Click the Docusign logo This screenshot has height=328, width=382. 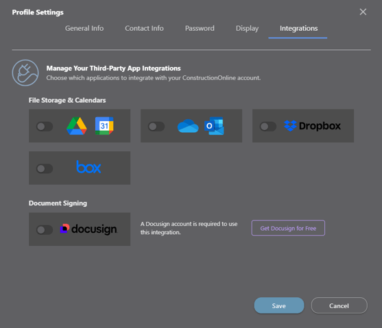point(88,229)
